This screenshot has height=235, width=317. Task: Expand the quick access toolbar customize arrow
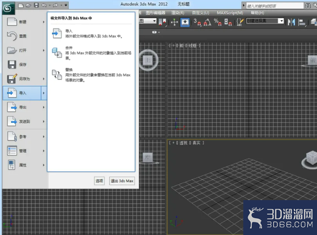coord(66,5)
